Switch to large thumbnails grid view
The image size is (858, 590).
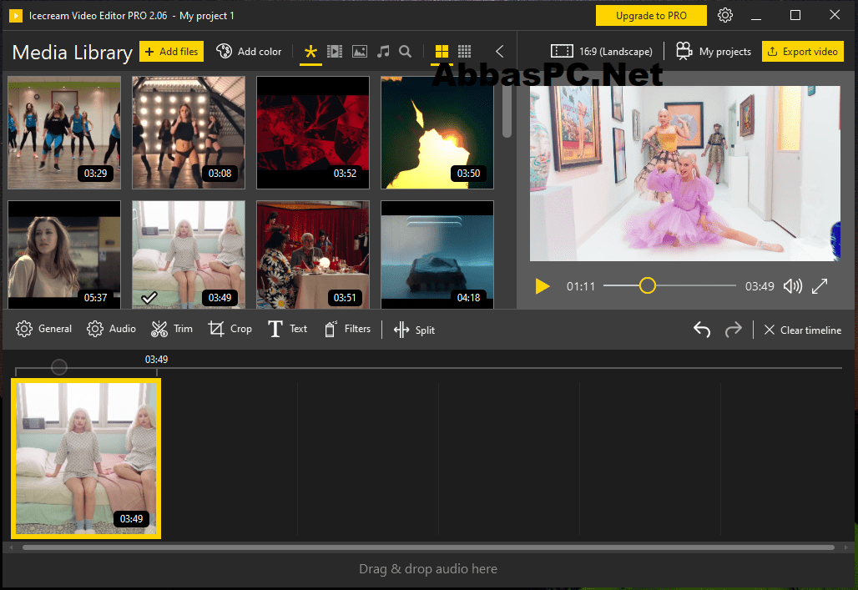[442, 52]
